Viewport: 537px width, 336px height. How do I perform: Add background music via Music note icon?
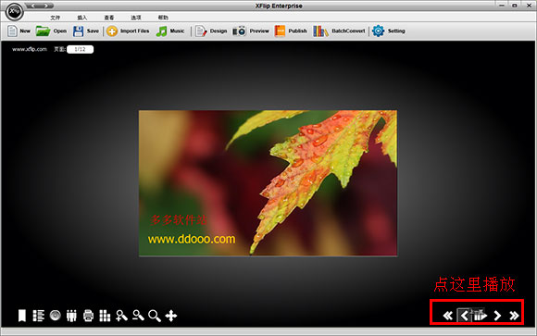click(161, 31)
